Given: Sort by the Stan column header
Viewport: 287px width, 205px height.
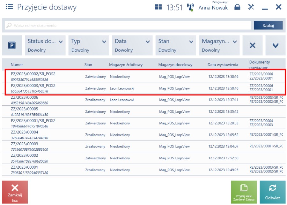Looking at the screenshot, I should pyautogui.click(x=88, y=65).
